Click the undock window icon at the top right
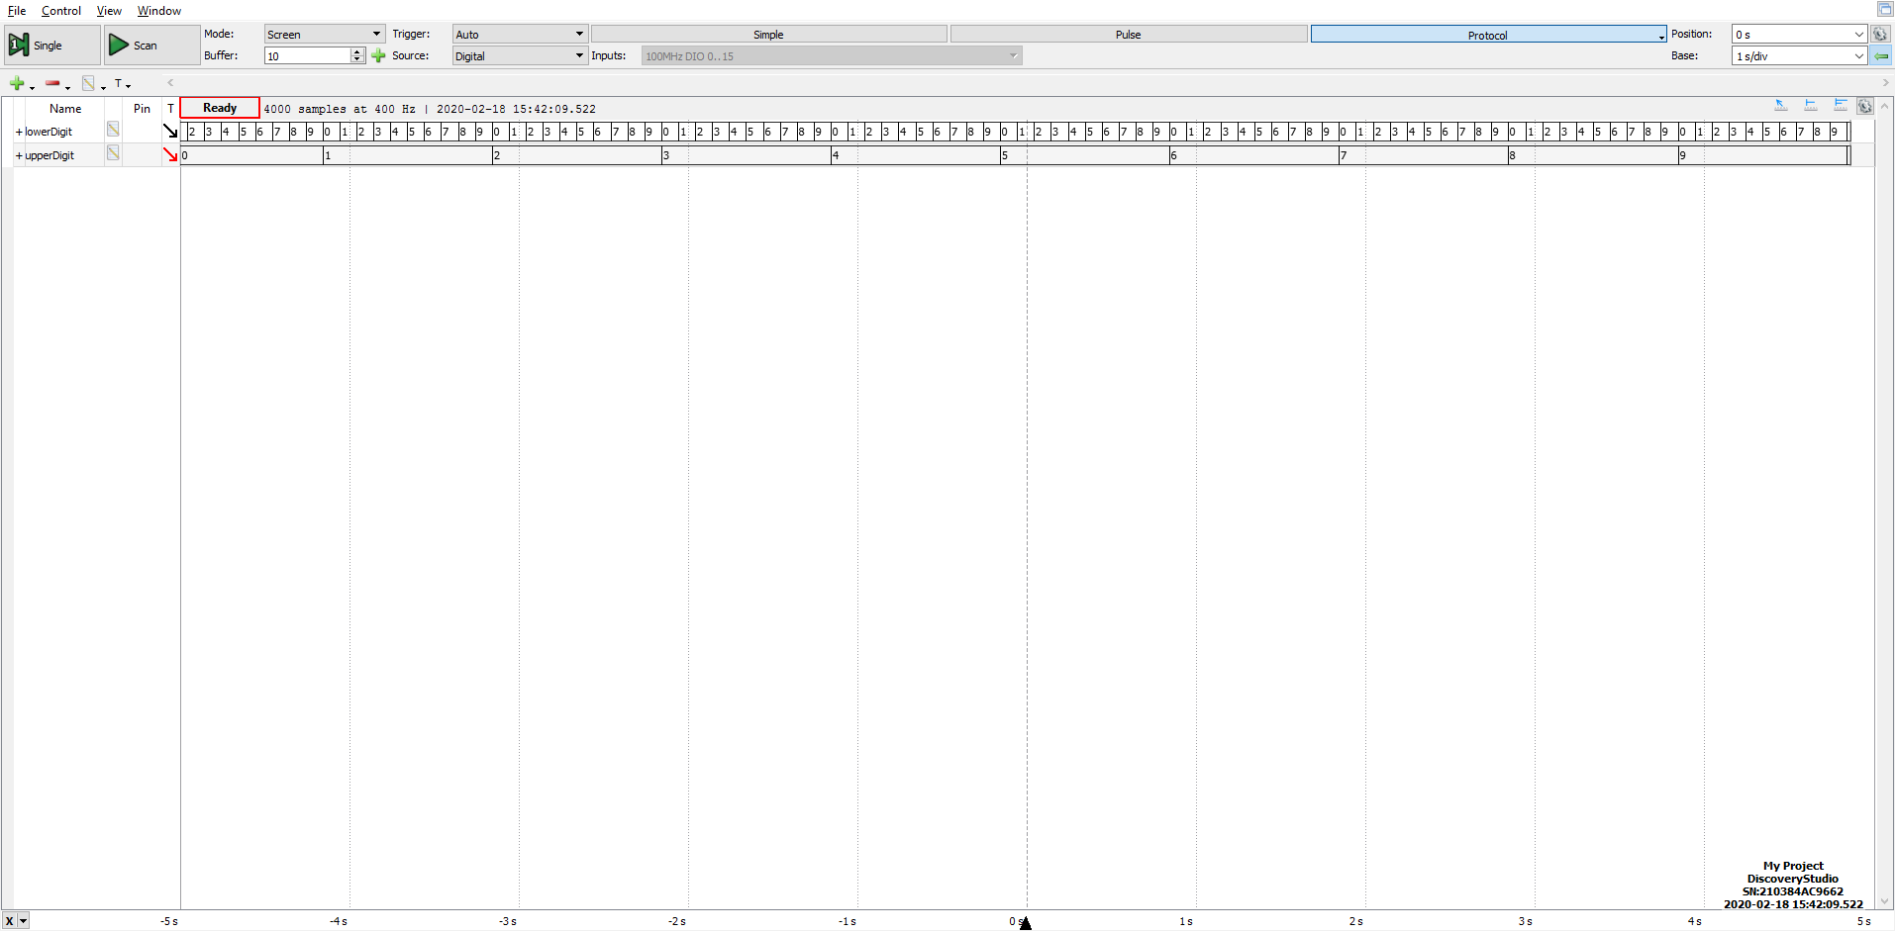Image resolution: width=1897 pixels, height=934 pixels. (x=1885, y=9)
